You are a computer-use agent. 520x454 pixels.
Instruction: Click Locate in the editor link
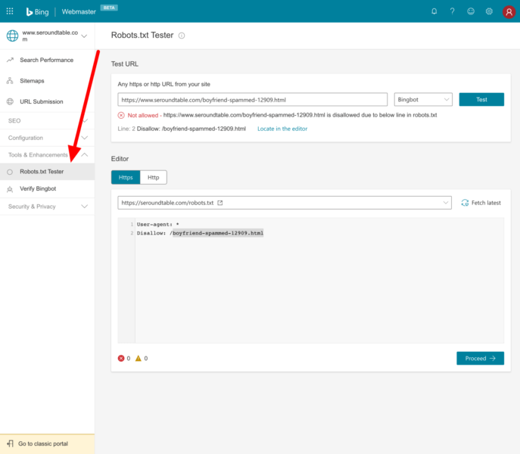282,129
